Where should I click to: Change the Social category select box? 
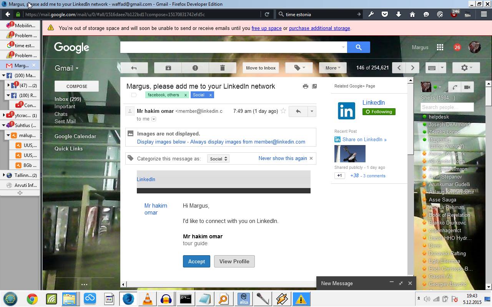click(218, 158)
